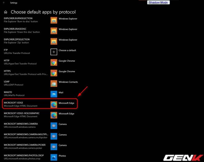The image size is (204, 162).
Task: Click Windows Explorer icon for EXPLORER.BURNSELECTION
Action: pos(54,20)
